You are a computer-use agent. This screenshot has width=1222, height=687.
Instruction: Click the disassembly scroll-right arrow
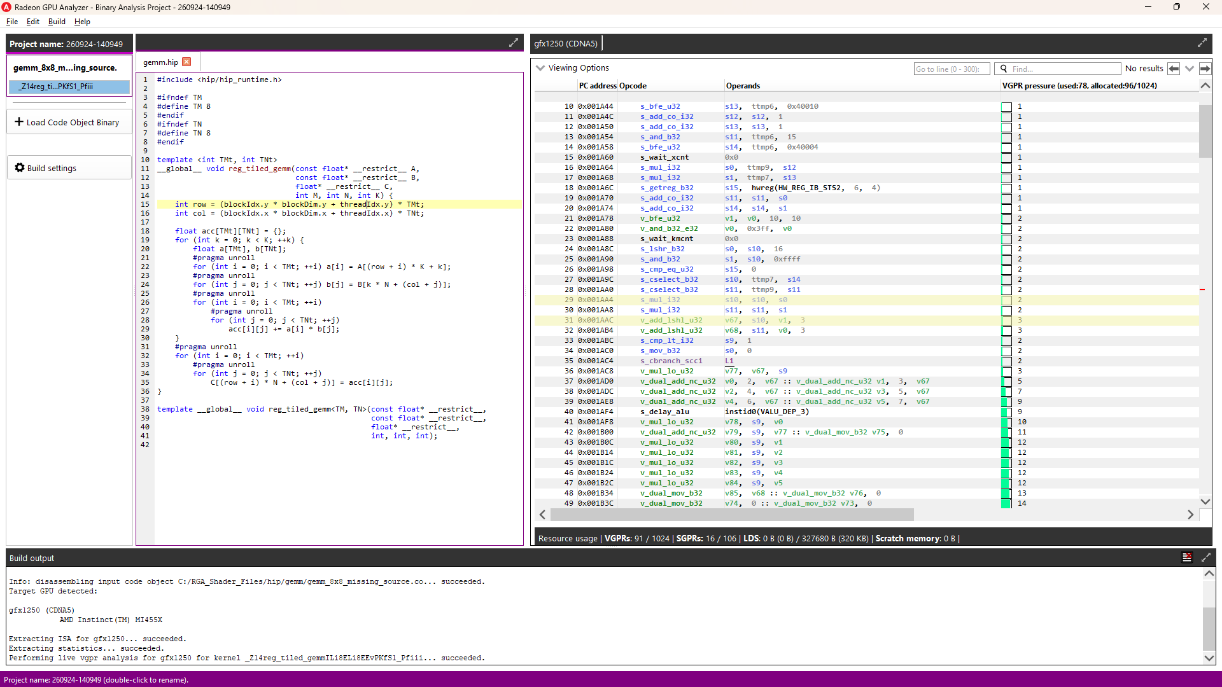click(1190, 515)
